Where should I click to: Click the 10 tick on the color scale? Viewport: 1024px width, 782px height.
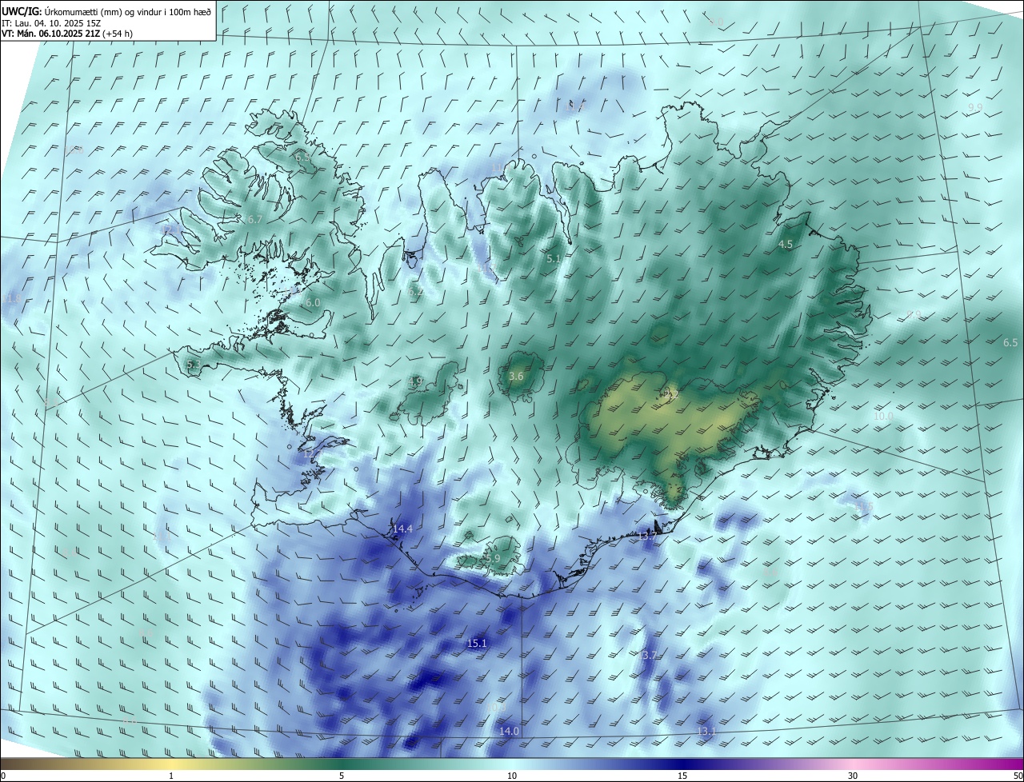(512, 776)
